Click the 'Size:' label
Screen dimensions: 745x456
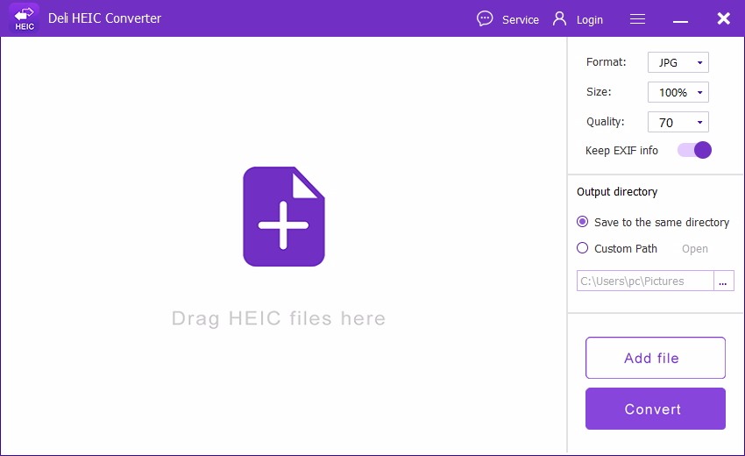598,92
